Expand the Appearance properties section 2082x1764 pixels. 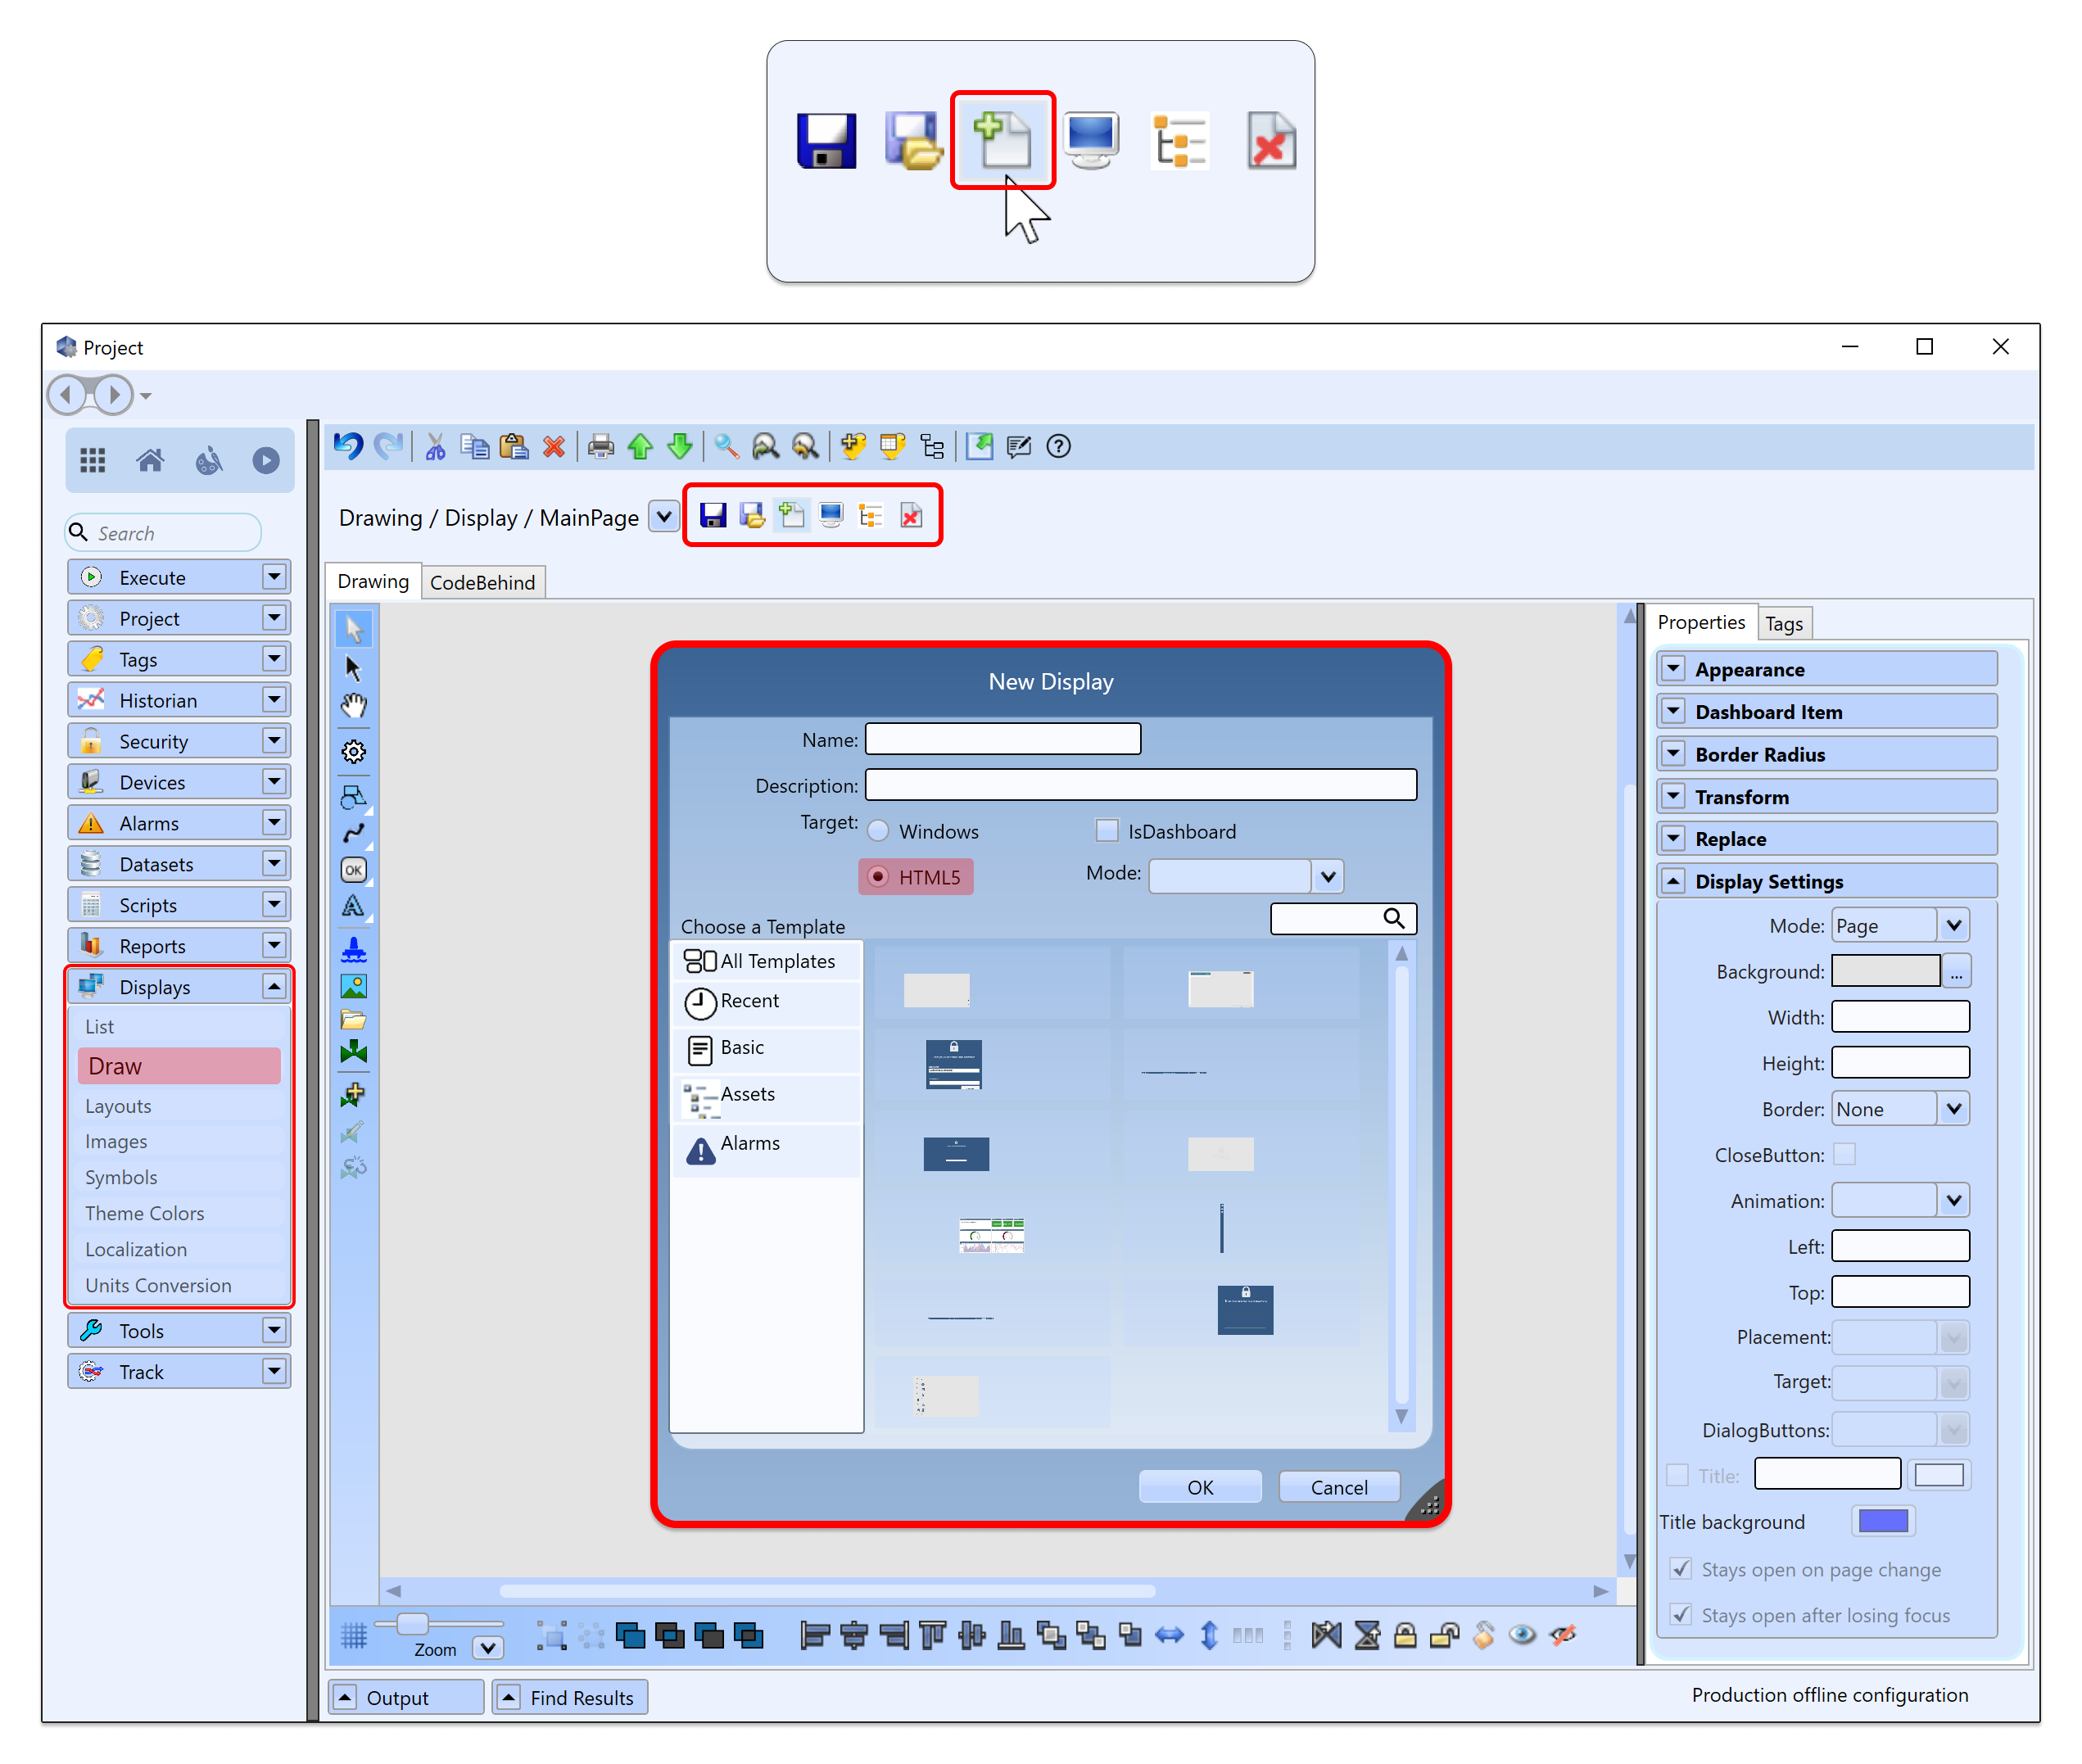(1674, 669)
